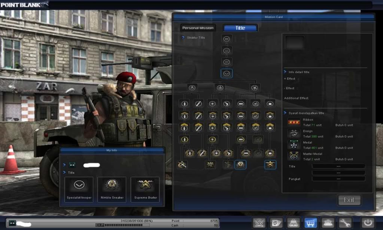Click the Total 398 unit ensign count

pos(313,136)
